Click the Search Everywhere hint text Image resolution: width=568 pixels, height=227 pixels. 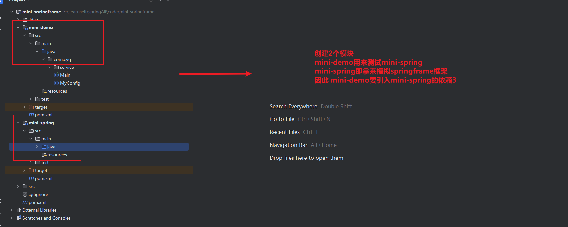(x=293, y=106)
